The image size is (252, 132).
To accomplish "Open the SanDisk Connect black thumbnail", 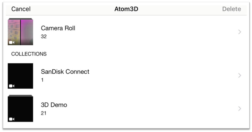I will [x=20, y=76].
